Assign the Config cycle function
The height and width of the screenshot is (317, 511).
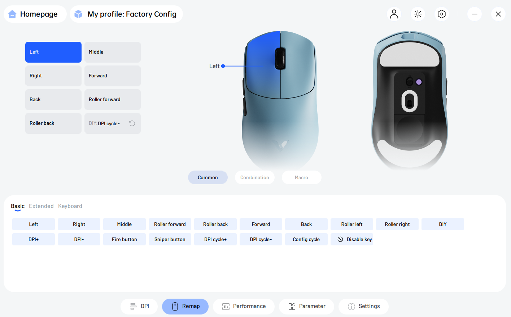click(x=306, y=239)
